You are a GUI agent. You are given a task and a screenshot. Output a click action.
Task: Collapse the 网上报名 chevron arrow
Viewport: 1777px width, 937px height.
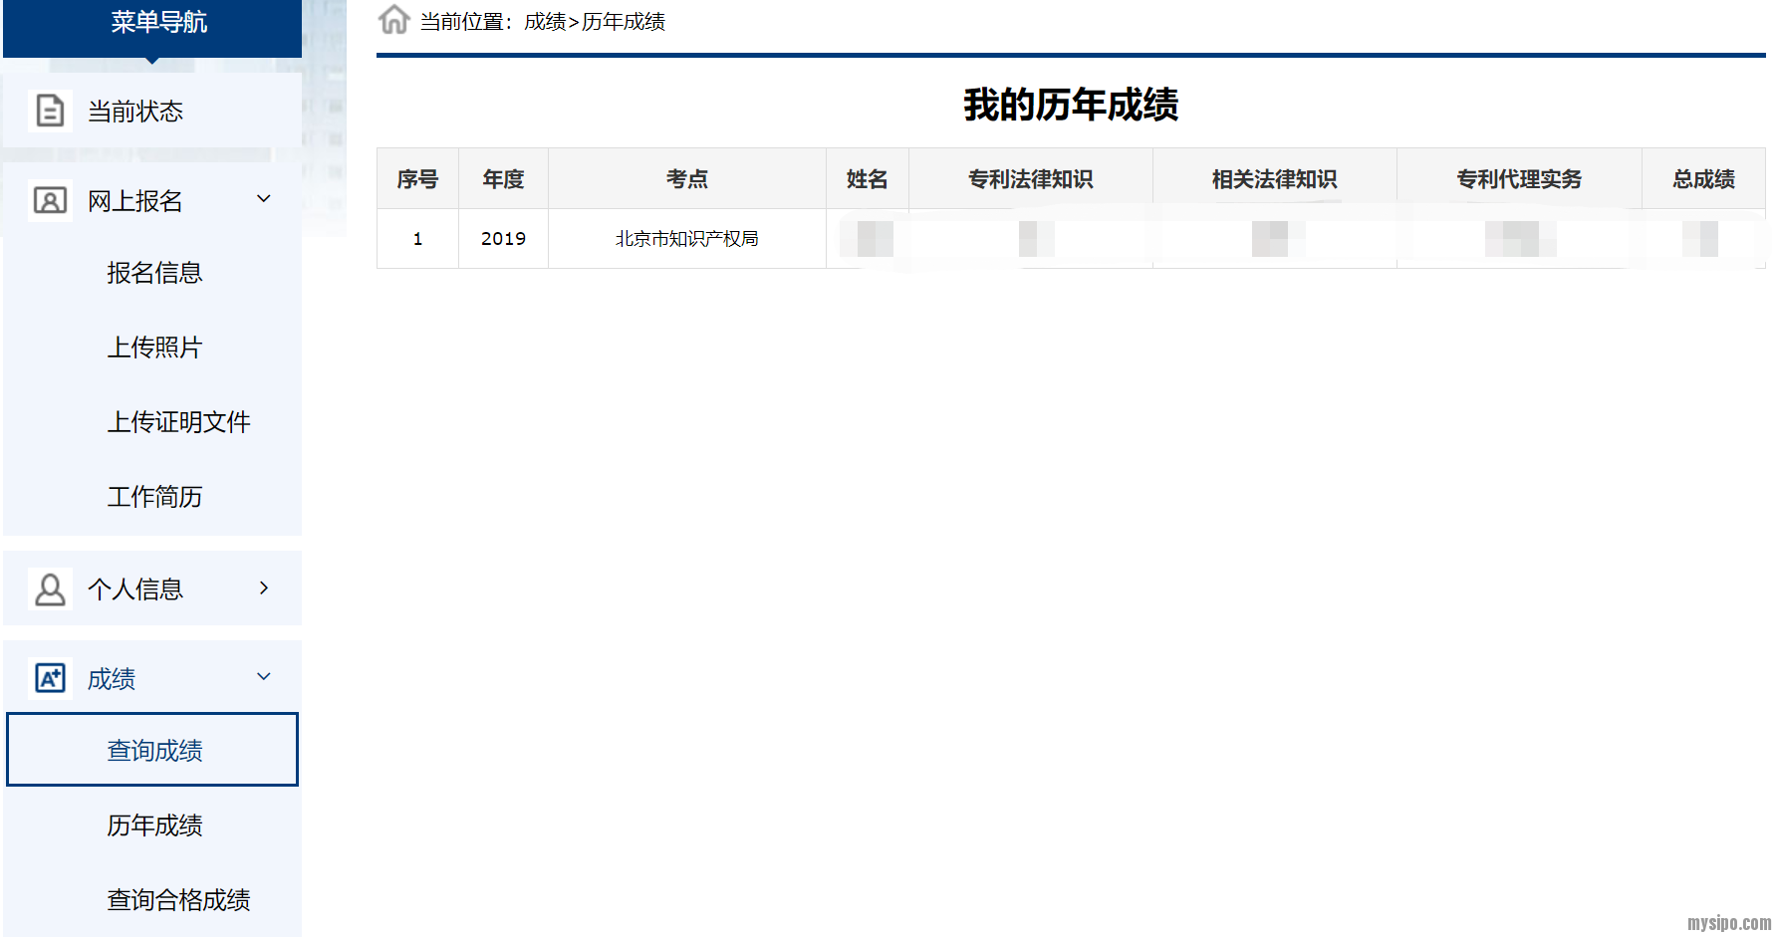[264, 199]
